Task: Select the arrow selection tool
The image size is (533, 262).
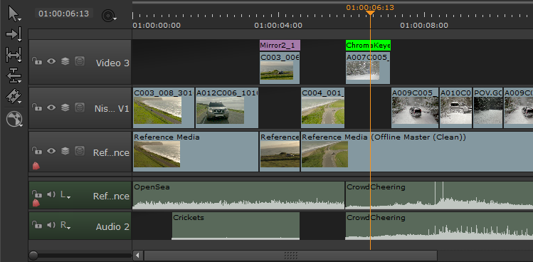Action: coord(14,14)
